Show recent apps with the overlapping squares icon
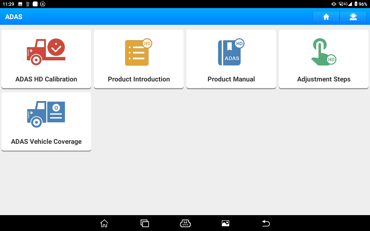The height and width of the screenshot is (231, 370). pos(145,223)
